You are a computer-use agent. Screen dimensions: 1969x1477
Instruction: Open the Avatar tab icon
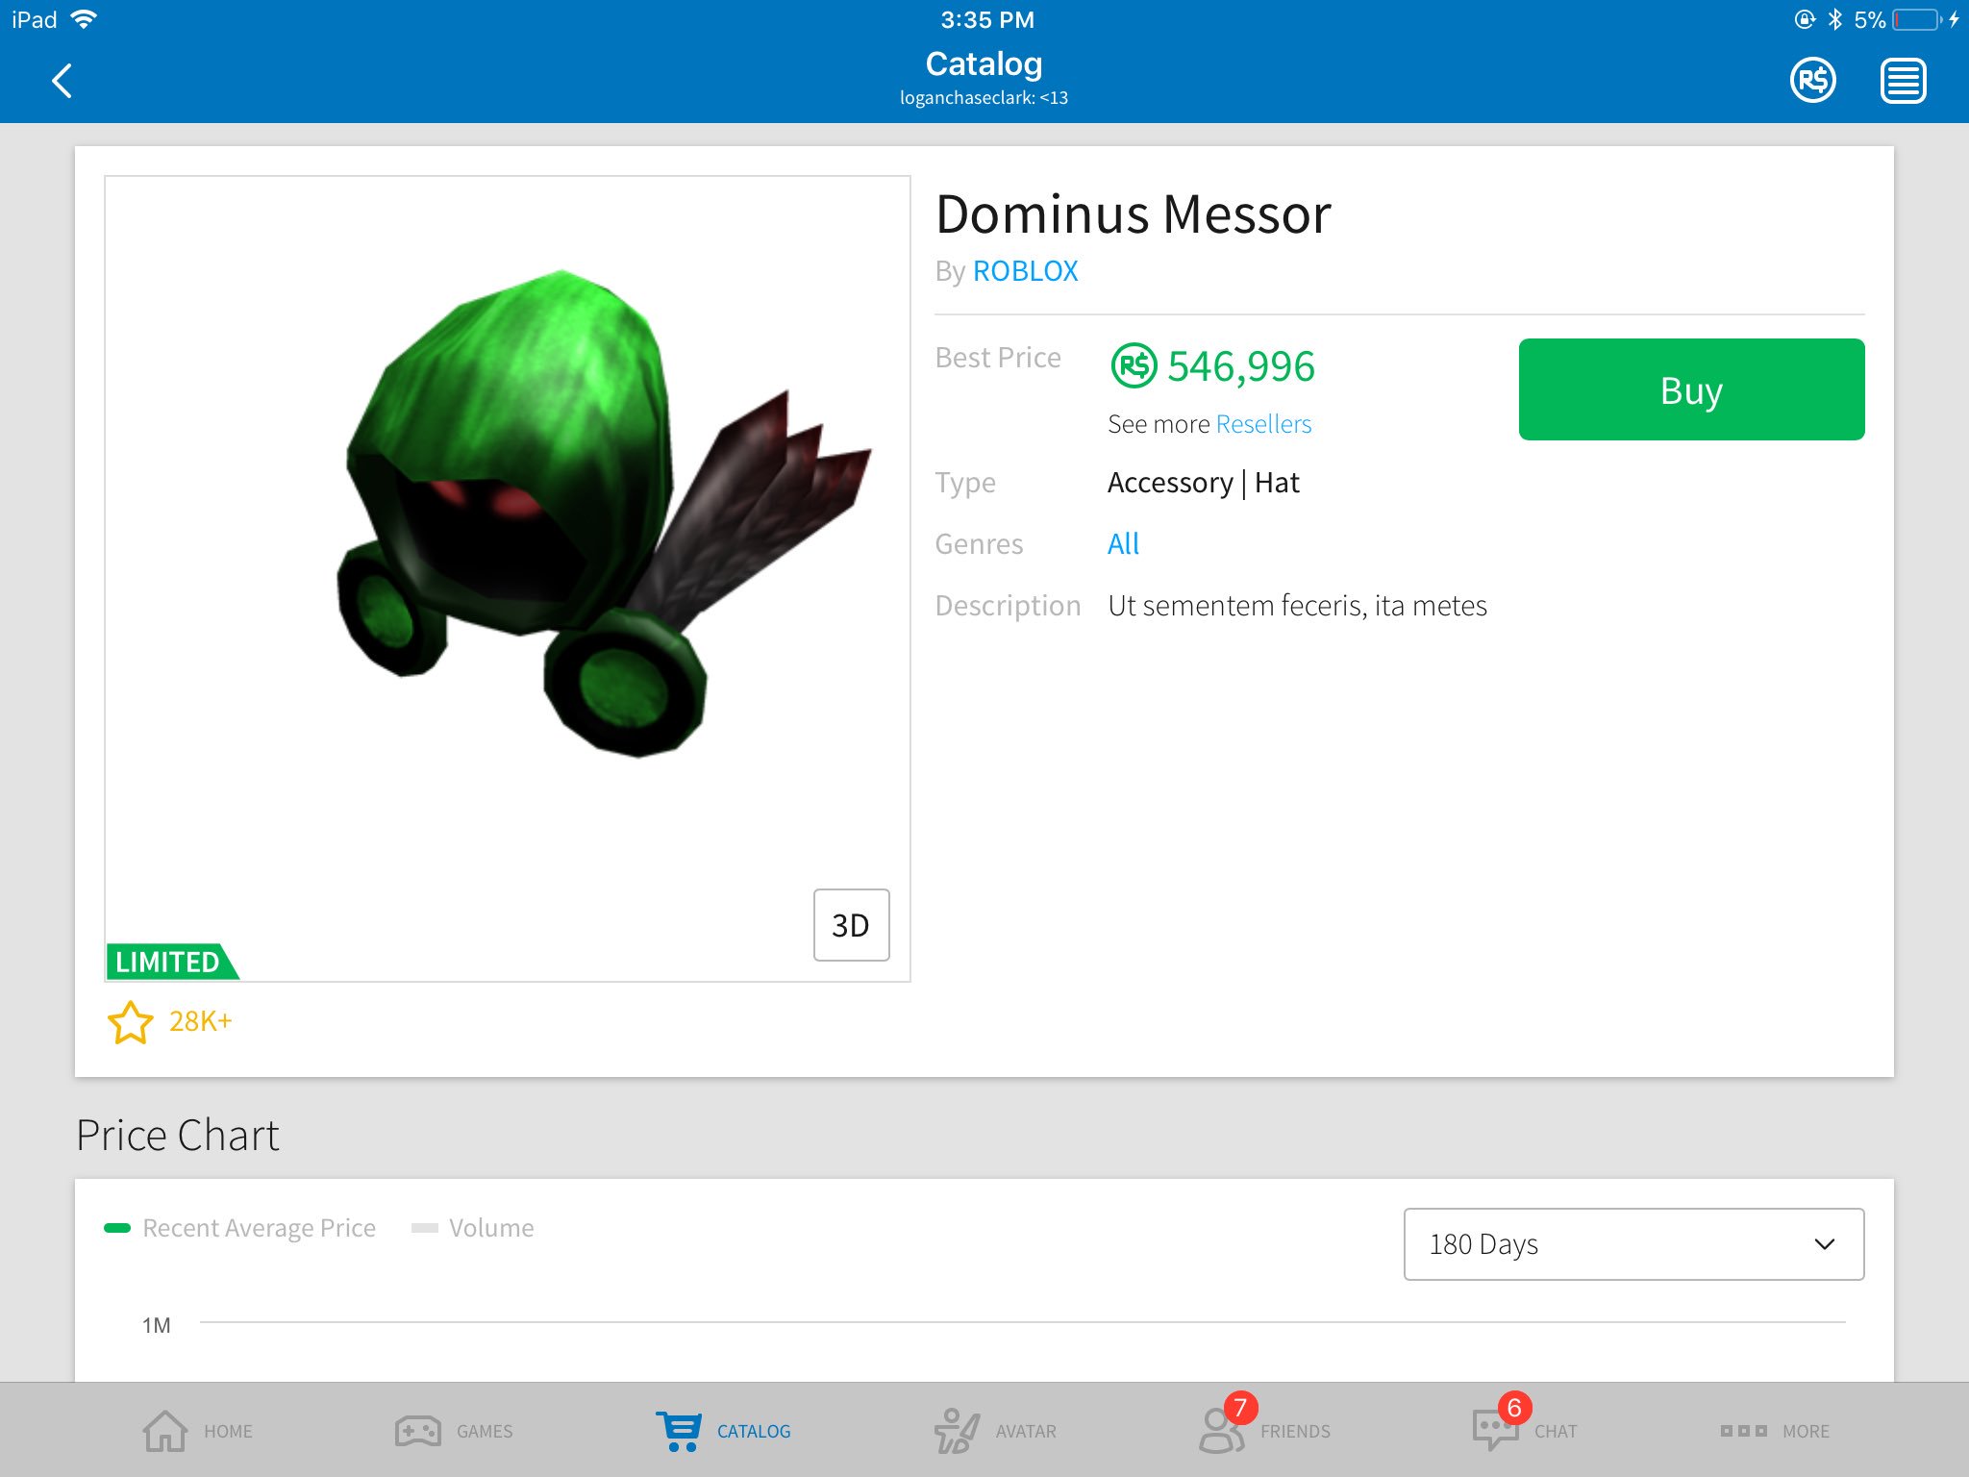click(x=956, y=1431)
